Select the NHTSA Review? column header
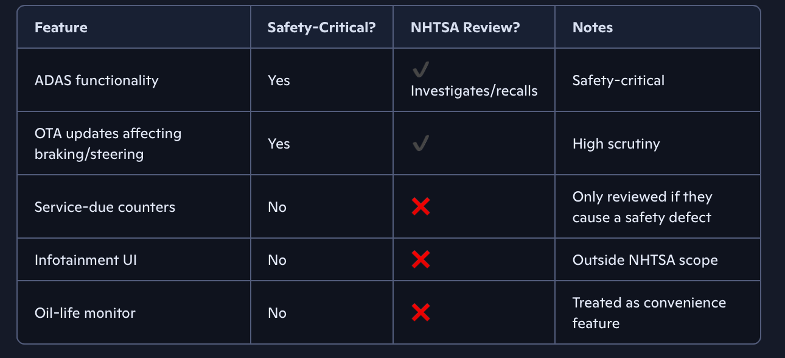Viewport: 785px width, 358px height. pos(465,27)
